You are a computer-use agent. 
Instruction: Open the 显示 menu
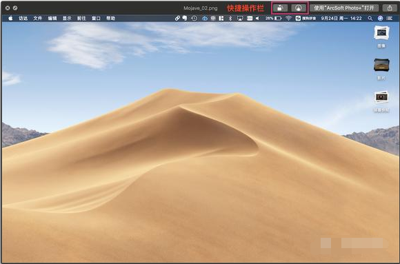(x=67, y=18)
